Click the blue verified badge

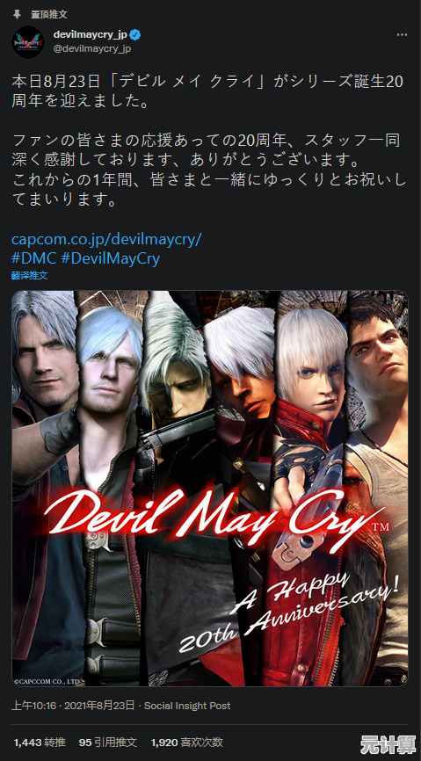135,35
